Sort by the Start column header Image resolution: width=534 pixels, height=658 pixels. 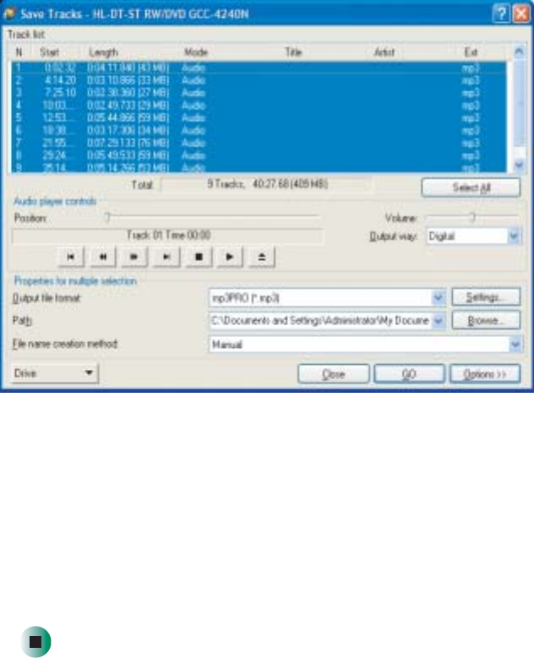click(49, 52)
